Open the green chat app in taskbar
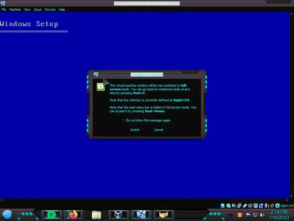294x221 pixels. click(51, 215)
